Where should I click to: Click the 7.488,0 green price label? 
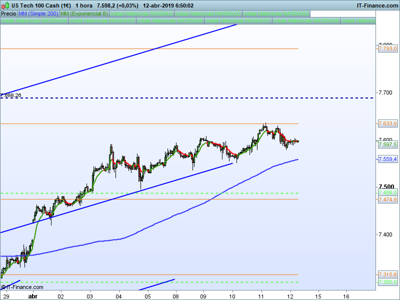point(387,192)
